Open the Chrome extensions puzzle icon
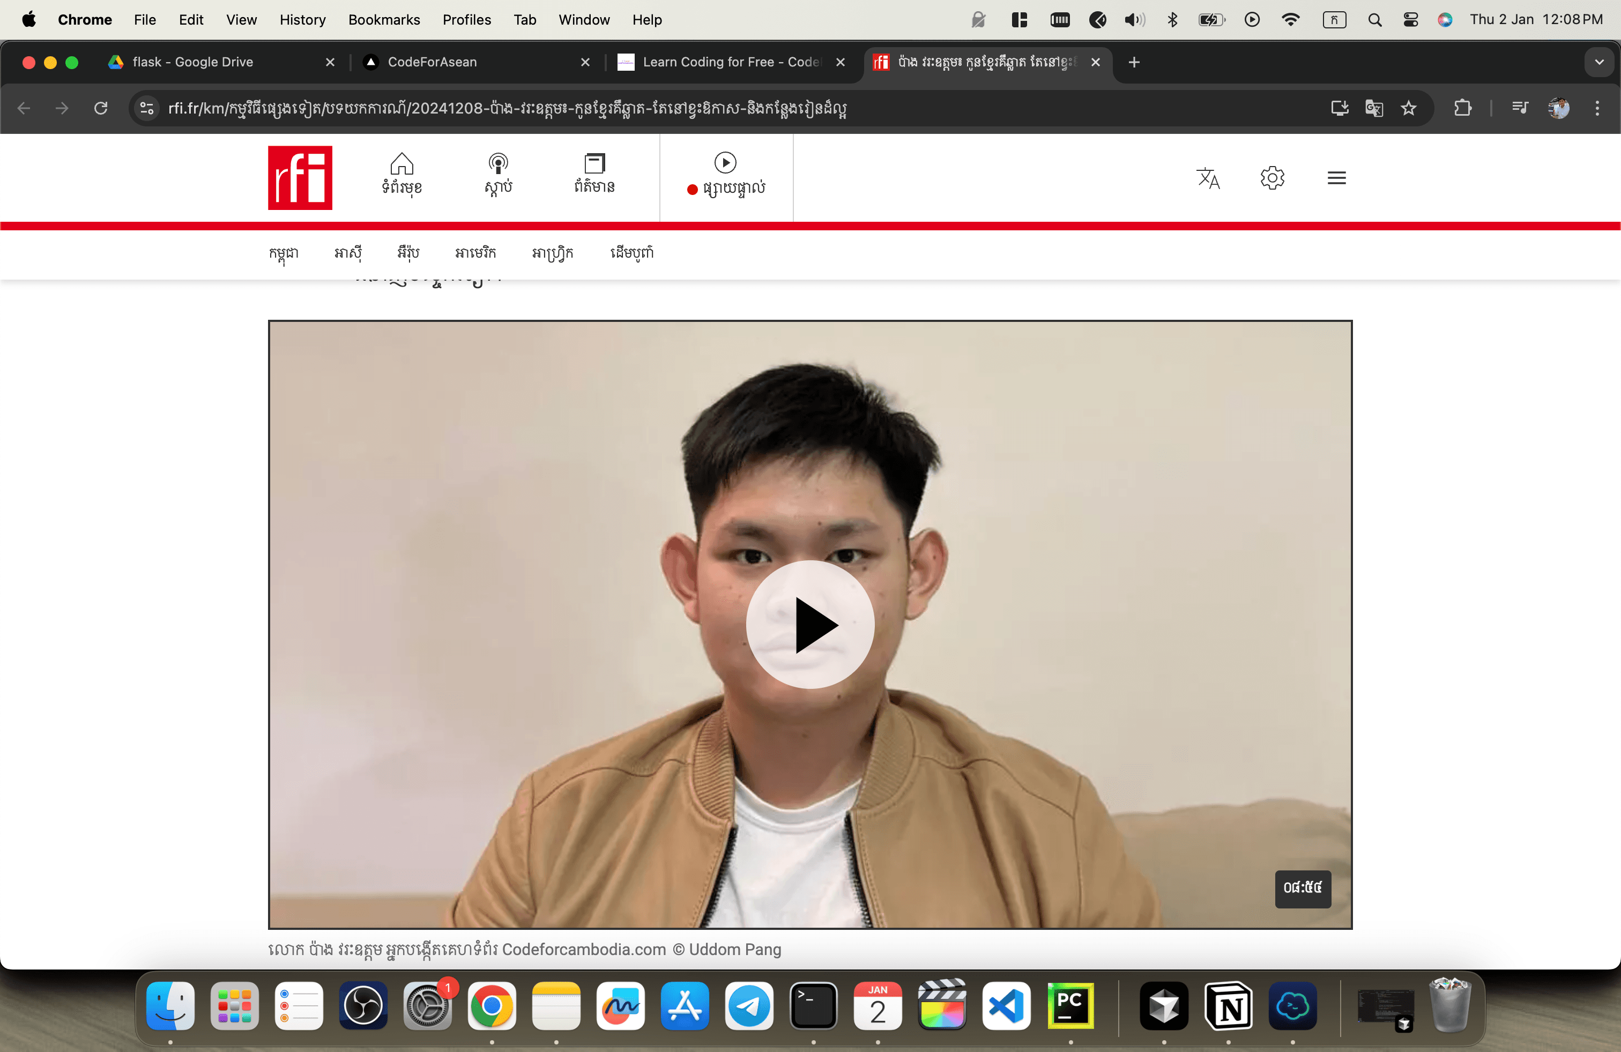This screenshot has width=1621, height=1052. 1462,108
